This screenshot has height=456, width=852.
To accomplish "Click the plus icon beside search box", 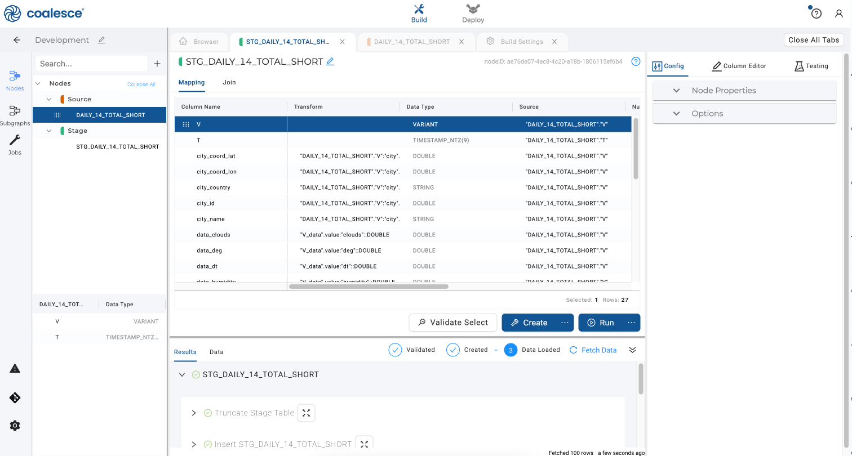I will coord(157,64).
